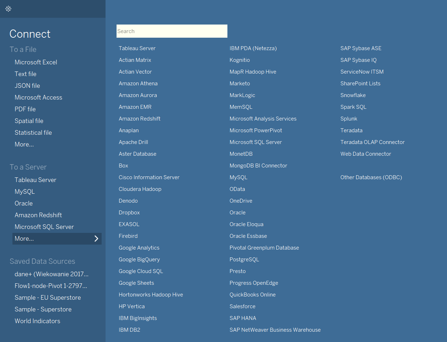The height and width of the screenshot is (342, 447).
Task: Connect to Amazon Athena
Action: click(x=138, y=84)
